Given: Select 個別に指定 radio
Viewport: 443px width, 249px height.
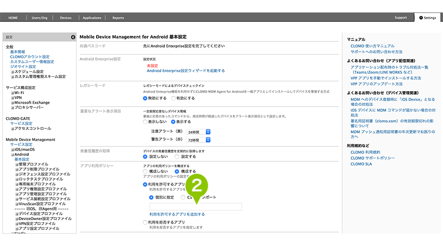Looking at the screenshot, I should (x=151, y=197).
